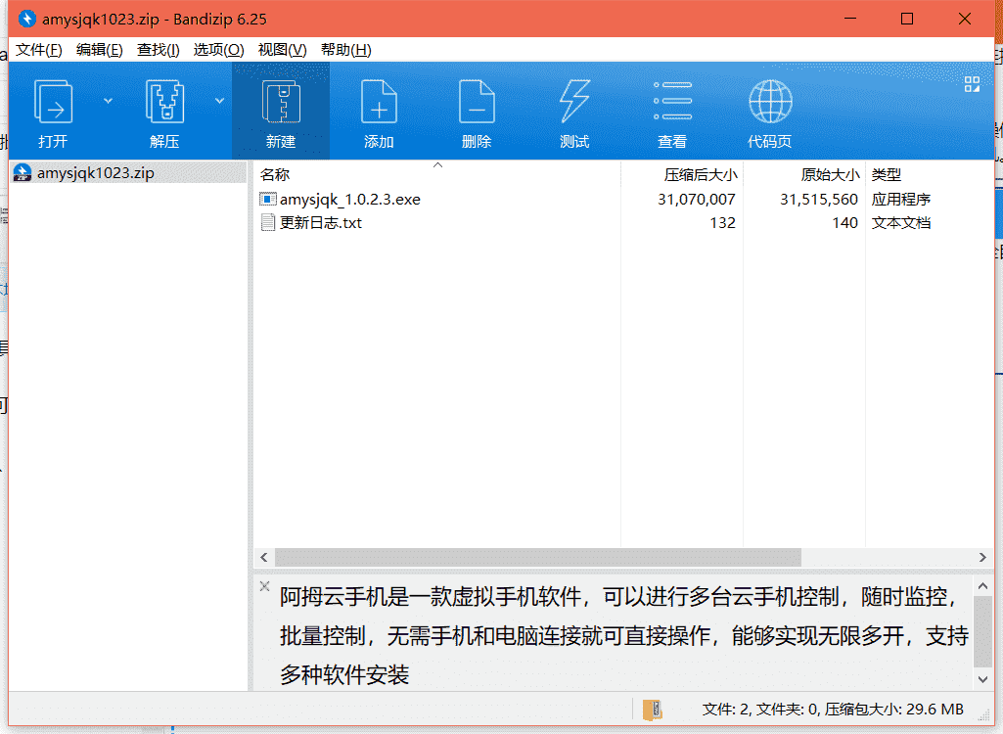
Task: Click the file list horizontal scrollbar thumb
Action: [538, 558]
